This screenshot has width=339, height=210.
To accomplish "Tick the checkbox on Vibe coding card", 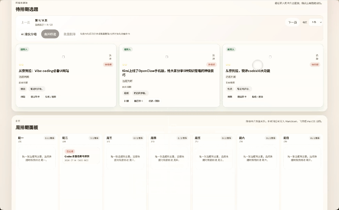I will (63, 57).
